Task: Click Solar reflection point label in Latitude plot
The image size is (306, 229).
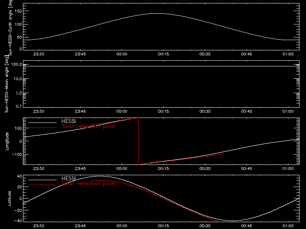Action: click(x=88, y=184)
